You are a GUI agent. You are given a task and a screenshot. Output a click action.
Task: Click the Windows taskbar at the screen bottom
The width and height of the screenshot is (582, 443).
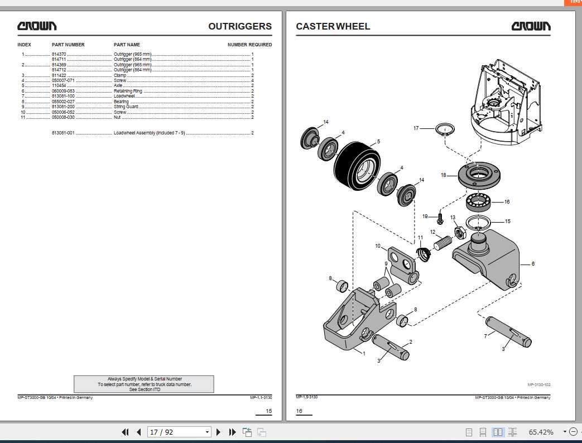click(291, 441)
